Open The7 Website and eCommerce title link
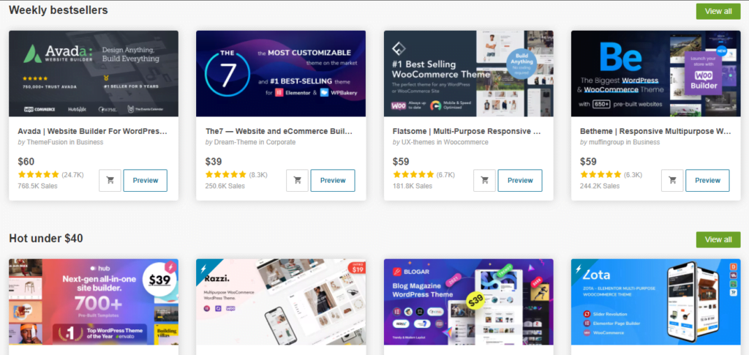The height and width of the screenshot is (355, 749). coord(279,131)
